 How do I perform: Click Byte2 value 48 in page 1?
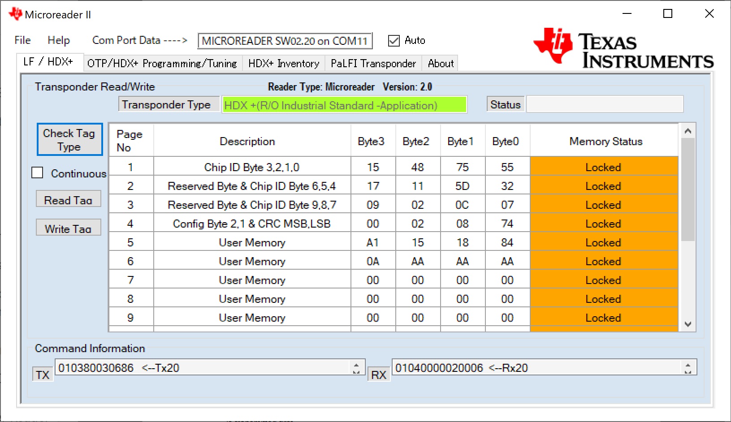point(418,167)
